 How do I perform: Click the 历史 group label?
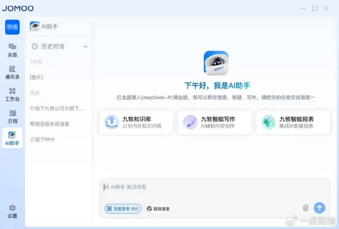(34, 93)
